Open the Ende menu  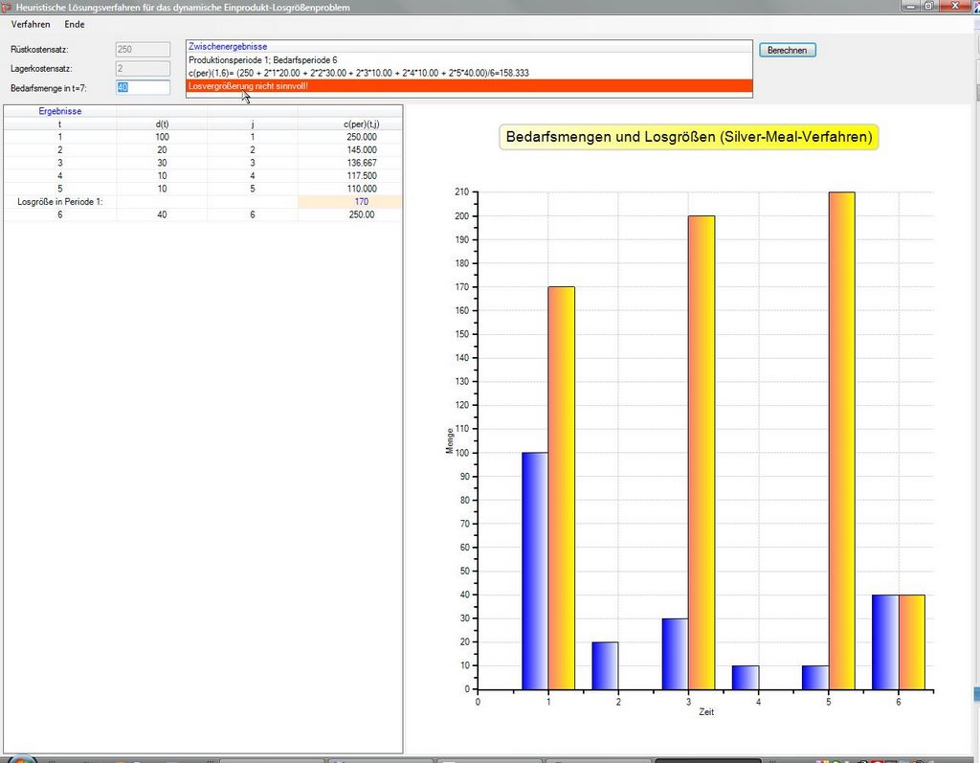tap(75, 24)
